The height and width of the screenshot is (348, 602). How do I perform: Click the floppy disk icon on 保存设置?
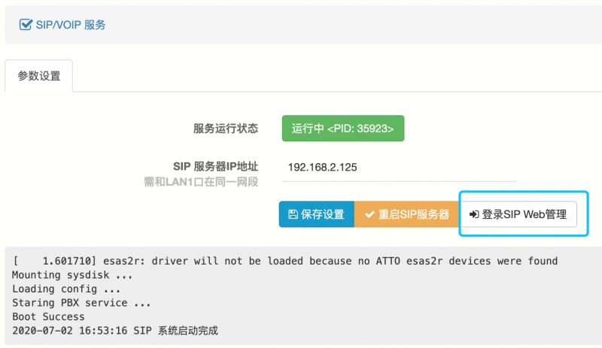click(x=293, y=214)
